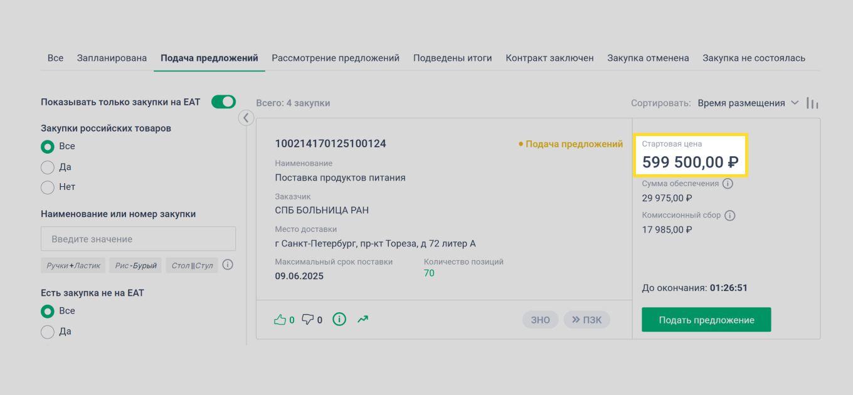Select Все under Закупки российских товаров
Viewport: 853px width, 395px height.
[47, 147]
